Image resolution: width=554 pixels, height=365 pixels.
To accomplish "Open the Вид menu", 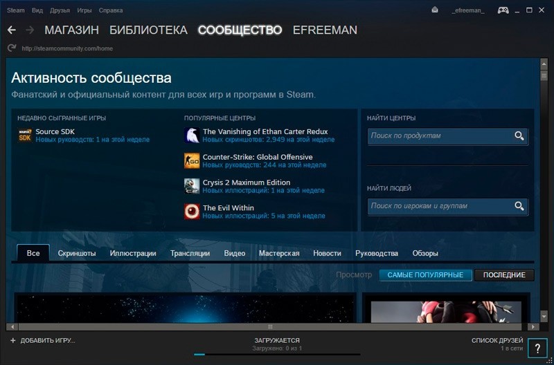I will point(37,10).
